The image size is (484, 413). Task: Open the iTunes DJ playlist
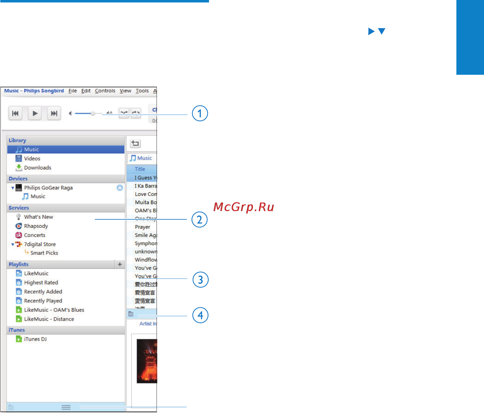(35, 339)
